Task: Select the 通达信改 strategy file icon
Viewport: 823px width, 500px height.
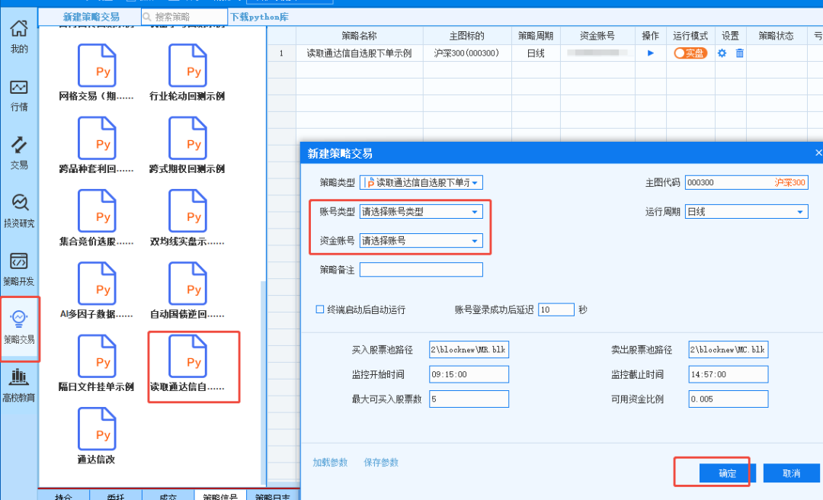Action: pyautogui.click(x=97, y=428)
